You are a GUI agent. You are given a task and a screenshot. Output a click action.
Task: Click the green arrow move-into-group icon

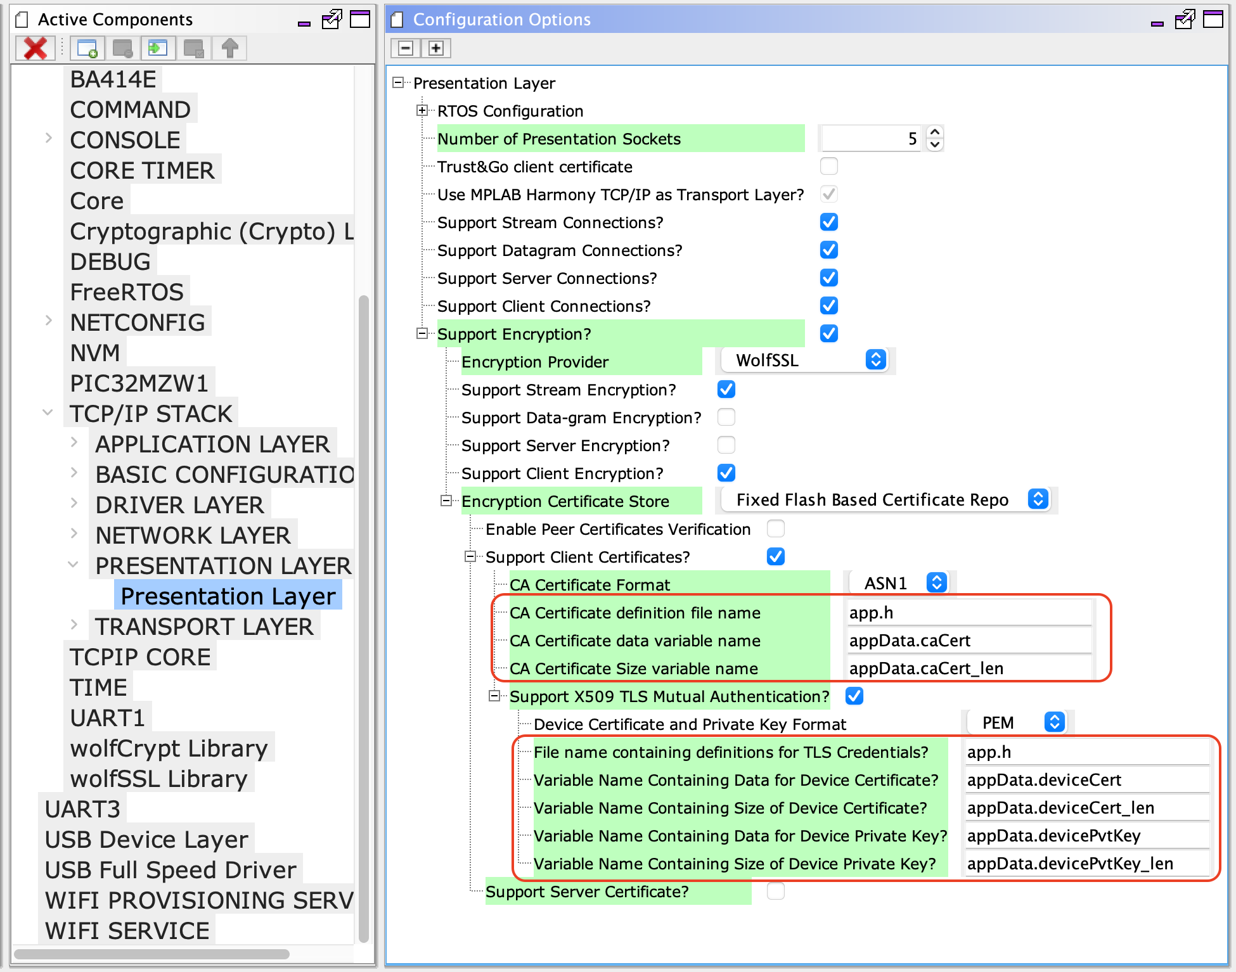(157, 48)
